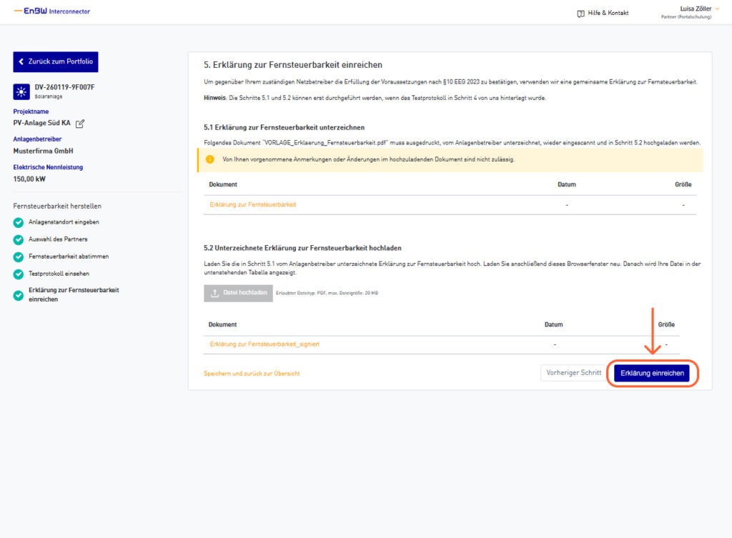
Task: Click the pencil icon to edit project name
Action: (x=80, y=124)
